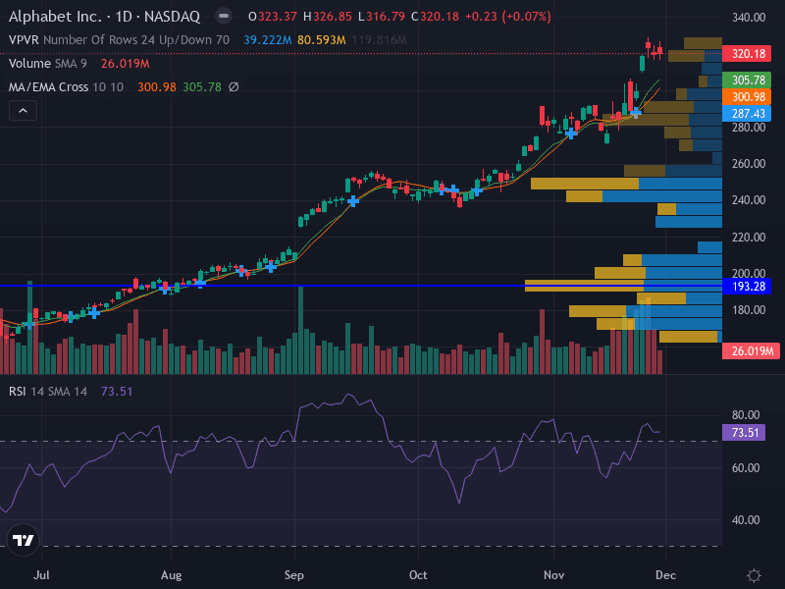Image resolution: width=785 pixels, height=589 pixels.
Task: Click the MA/EMA Cross empty-value symbol
Action: pyautogui.click(x=234, y=87)
